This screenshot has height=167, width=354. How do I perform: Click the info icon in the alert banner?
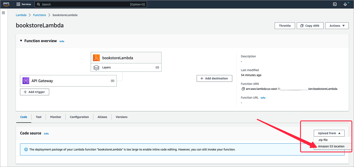click(26, 150)
